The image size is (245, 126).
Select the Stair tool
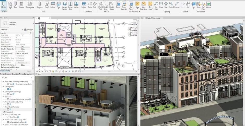95,5
